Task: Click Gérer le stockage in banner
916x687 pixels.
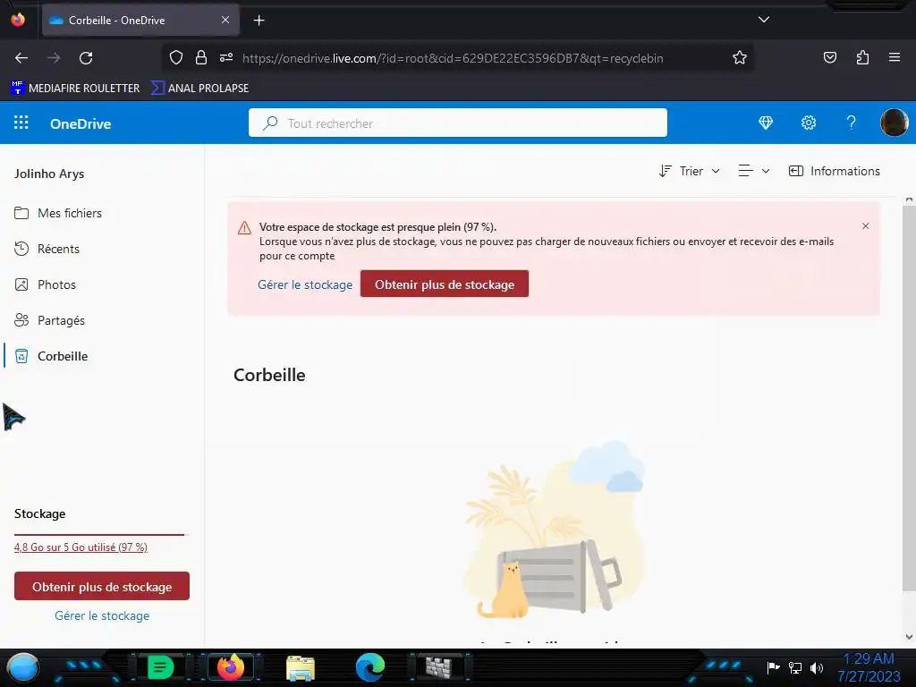Action: (x=305, y=284)
